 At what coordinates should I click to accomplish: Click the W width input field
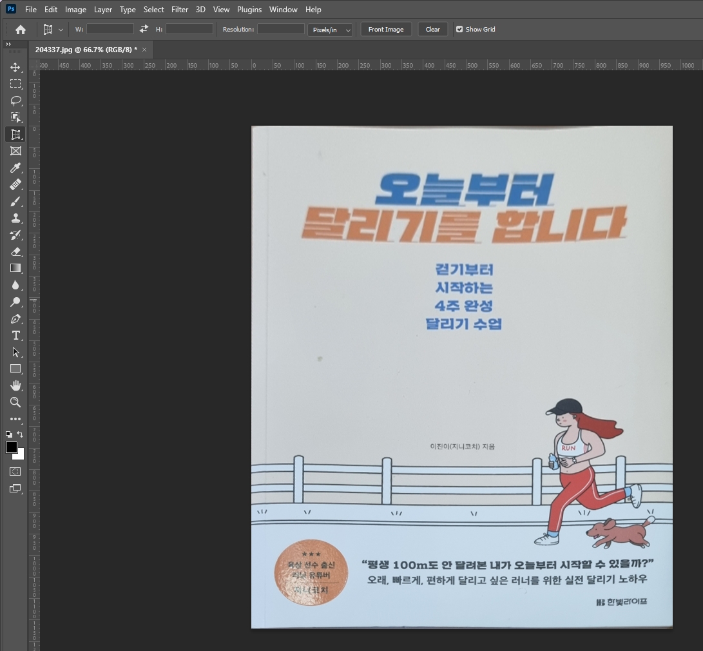click(110, 29)
